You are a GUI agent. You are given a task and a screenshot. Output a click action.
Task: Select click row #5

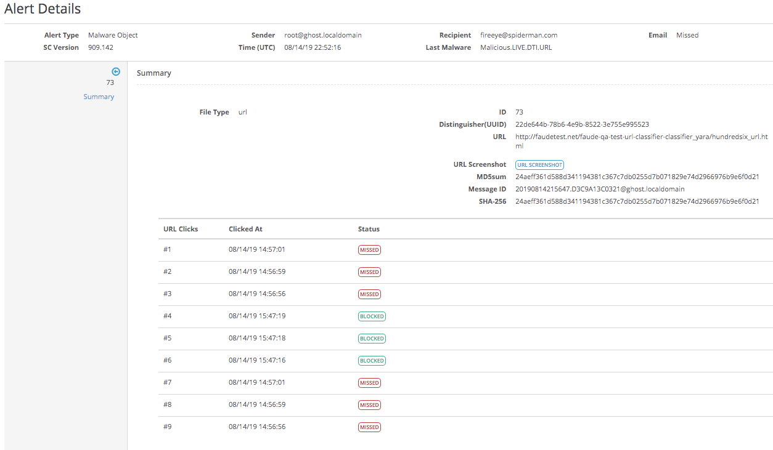tap(465, 339)
